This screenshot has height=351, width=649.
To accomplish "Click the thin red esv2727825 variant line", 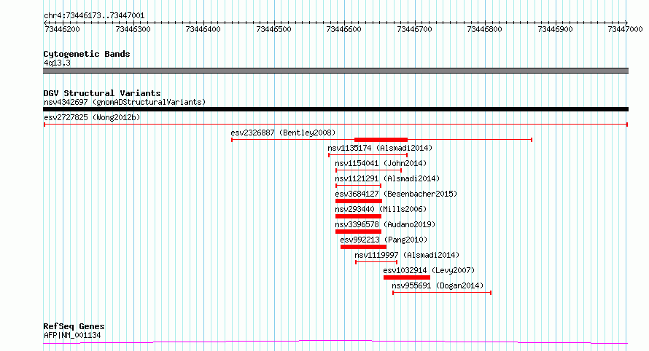I will 335,125.
